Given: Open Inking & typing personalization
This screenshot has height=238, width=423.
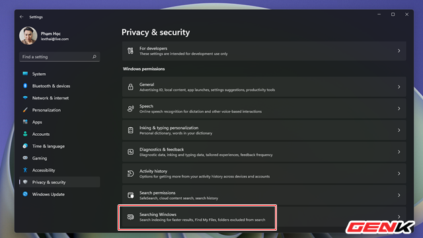Looking at the screenshot, I should coord(264,130).
